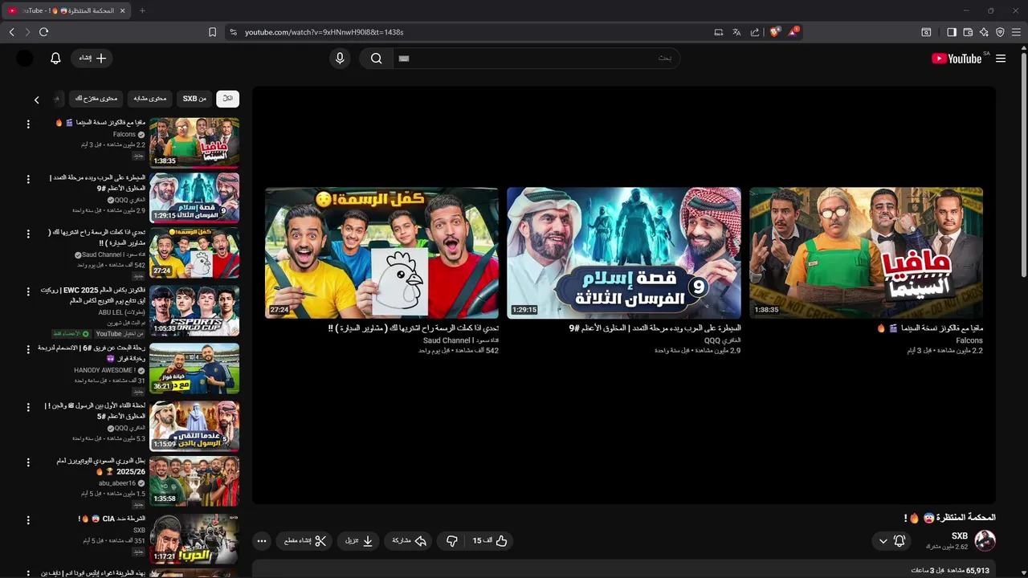Click the search magnifier button
This screenshot has height=578, width=1028.
(376, 59)
